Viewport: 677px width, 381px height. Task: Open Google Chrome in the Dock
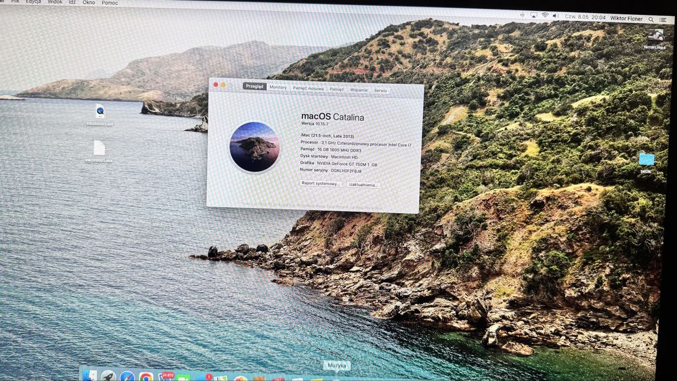pos(146,377)
